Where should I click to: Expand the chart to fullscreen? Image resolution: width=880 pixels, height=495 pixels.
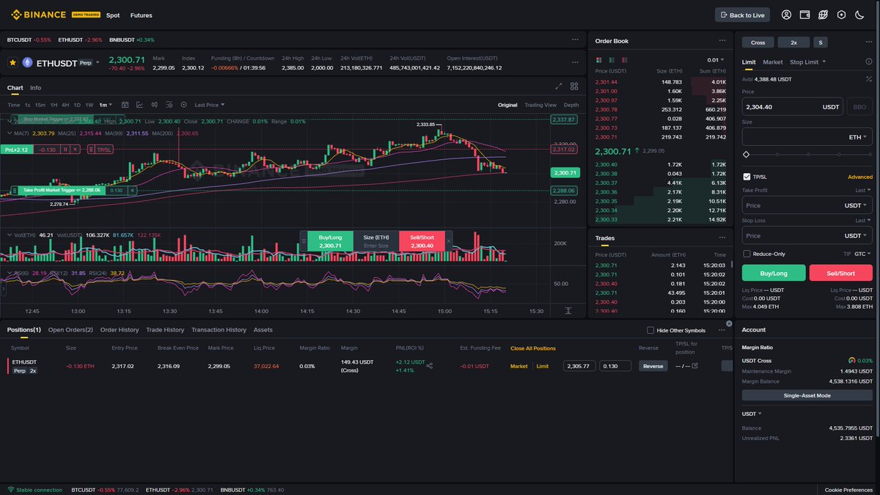click(558, 86)
